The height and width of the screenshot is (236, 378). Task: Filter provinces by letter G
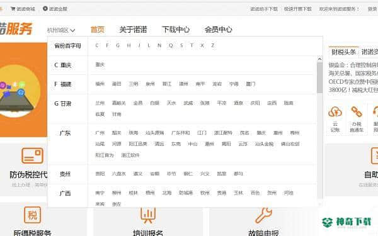(118, 45)
